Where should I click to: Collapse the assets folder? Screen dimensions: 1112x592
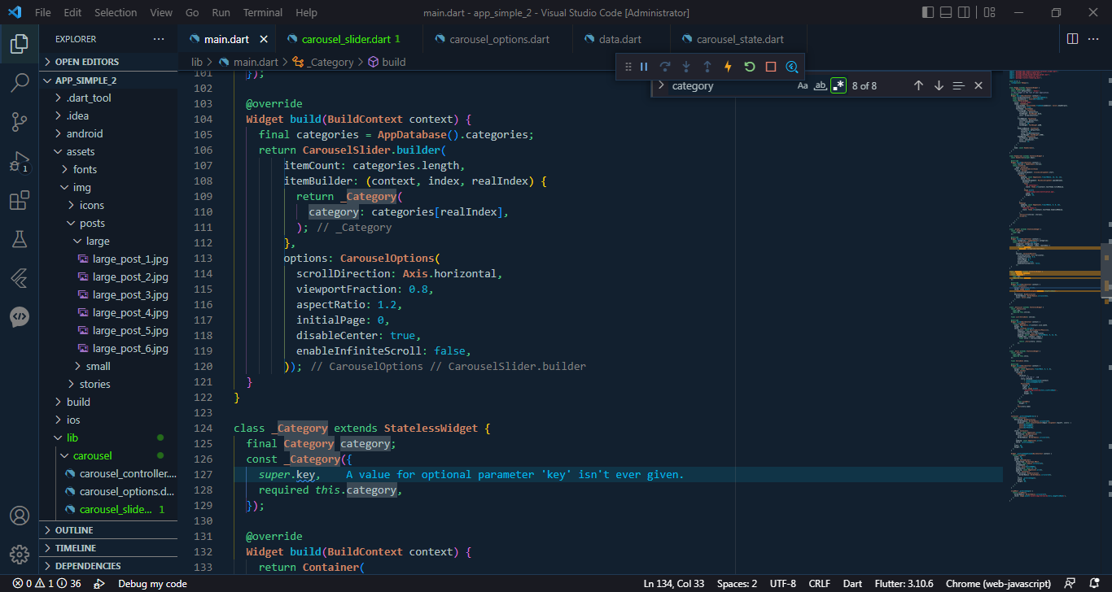[108, 151]
